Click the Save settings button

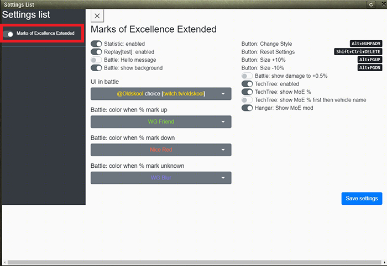tap(362, 199)
